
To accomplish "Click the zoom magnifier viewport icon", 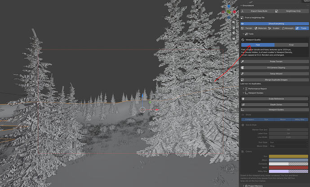I will pyautogui.click(x=234, y=22).
